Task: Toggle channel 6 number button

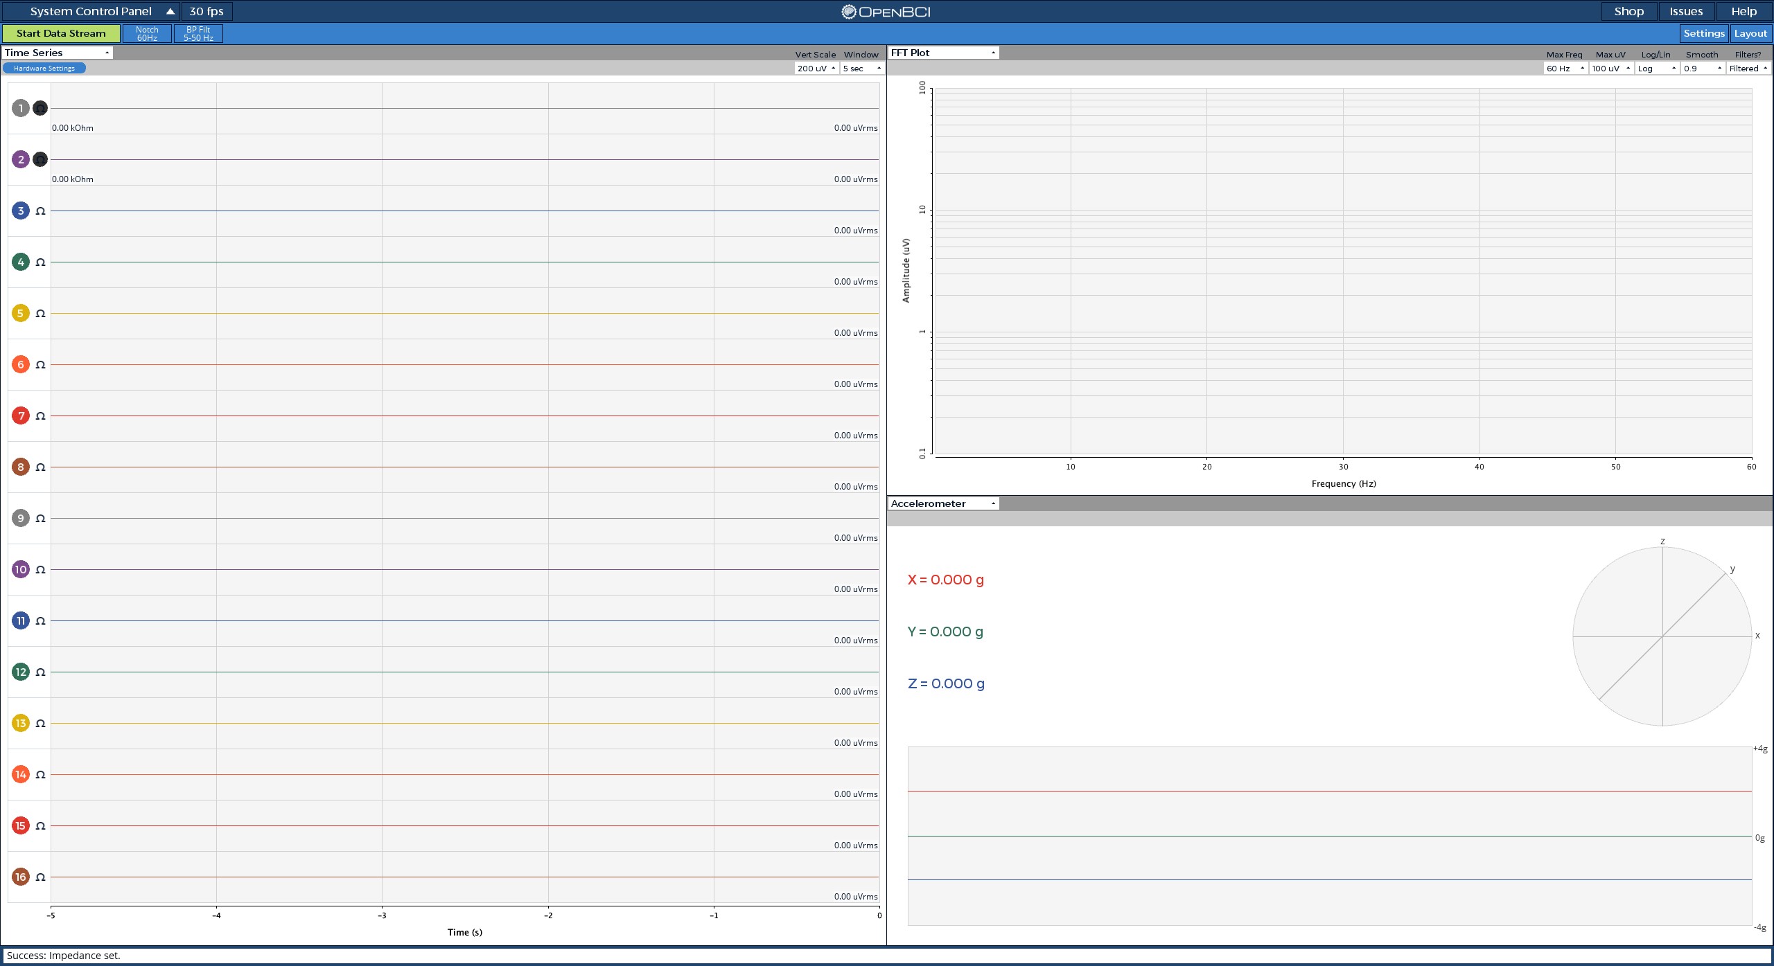Action: (x=21, y=364)
